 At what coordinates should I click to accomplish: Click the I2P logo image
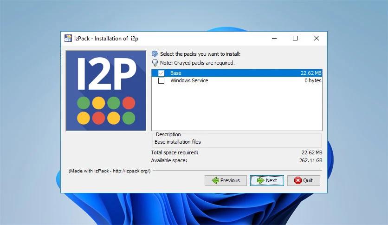(x=106, y=91)
